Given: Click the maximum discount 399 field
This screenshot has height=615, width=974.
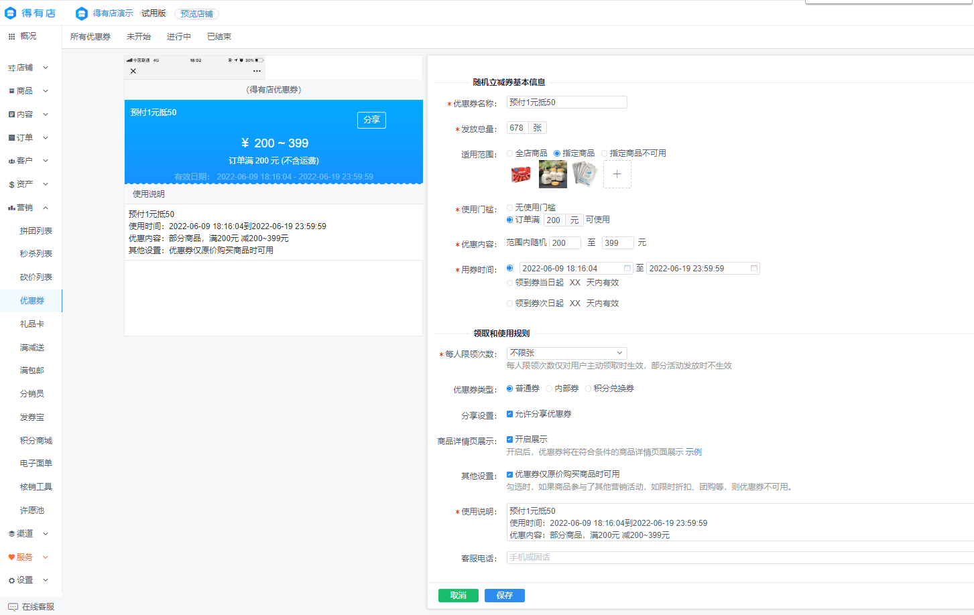Looking at the screenshot, I should click(x=617, y=243).
